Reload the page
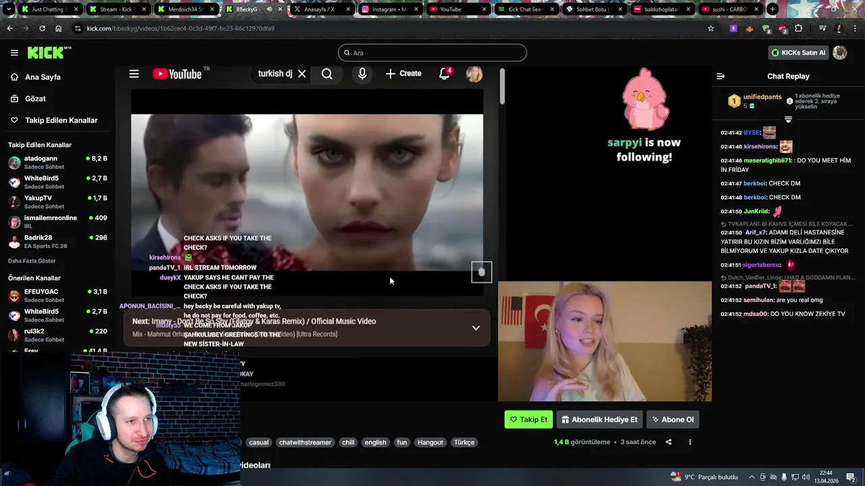The image size is (865, 486). (x=42, y=28)
